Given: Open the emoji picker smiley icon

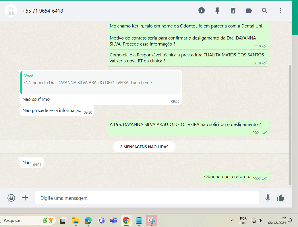Looking at the screenshot, I should click(x=11, y=198).
